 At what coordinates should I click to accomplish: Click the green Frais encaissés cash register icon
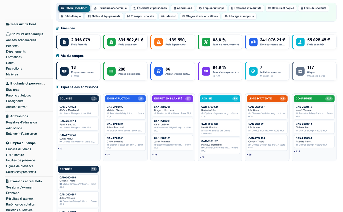[111, 42]
